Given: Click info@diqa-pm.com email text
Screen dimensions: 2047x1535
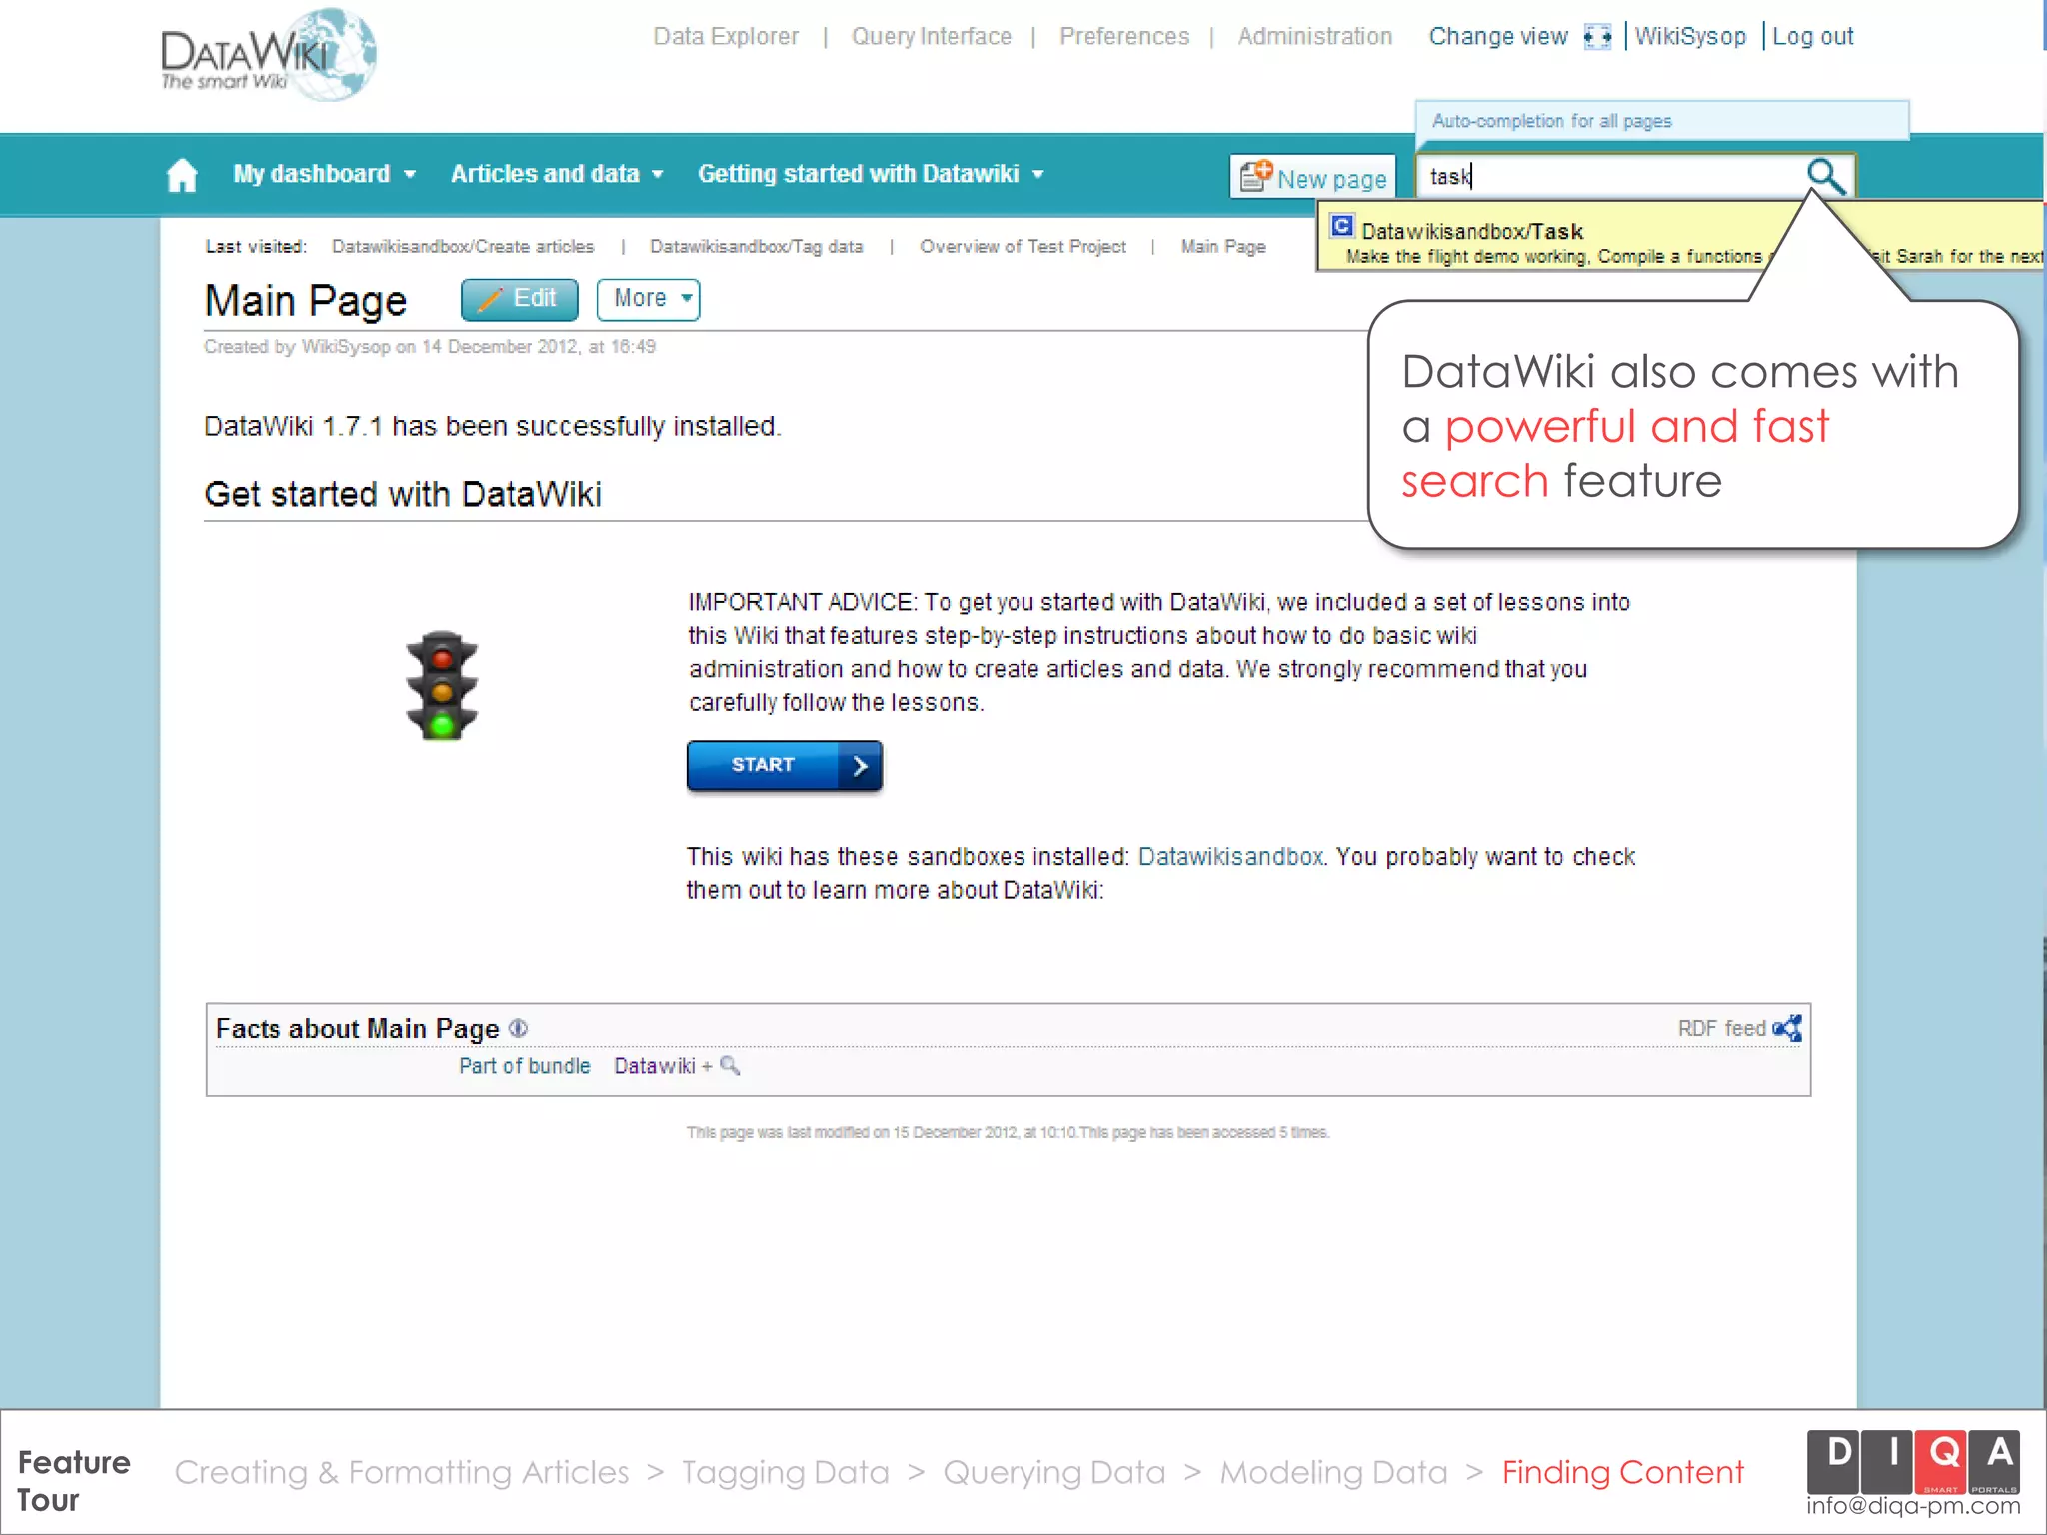Looking at the screenshot, I should click(1913, 1506).
